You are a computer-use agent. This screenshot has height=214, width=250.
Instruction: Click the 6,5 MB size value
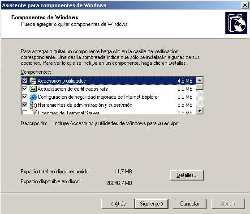pyautogui.click(x=185, y=105)
